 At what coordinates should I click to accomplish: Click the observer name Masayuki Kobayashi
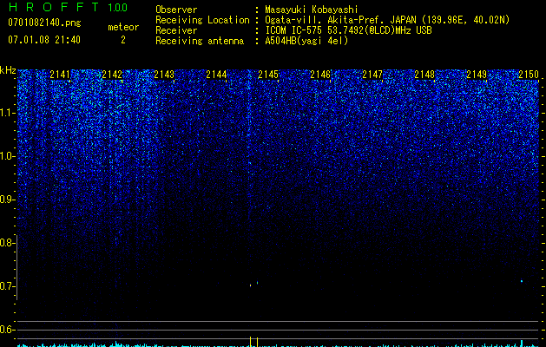tap(312, 10)
